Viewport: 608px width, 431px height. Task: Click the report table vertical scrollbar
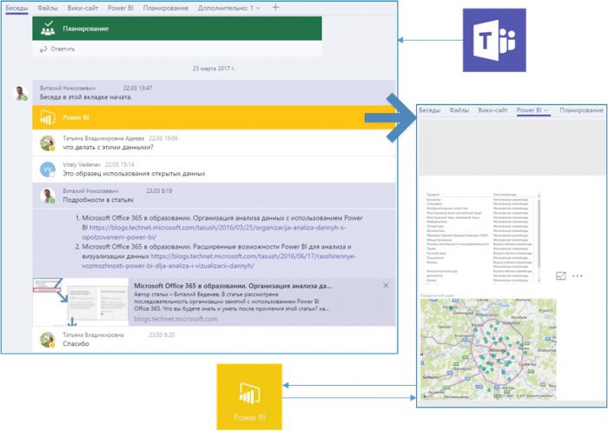coord(539,233)
